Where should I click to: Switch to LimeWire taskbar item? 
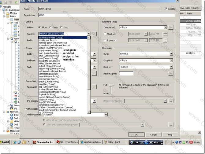point(91,142)
